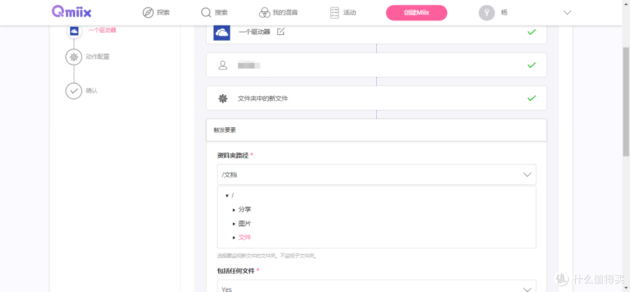The height and width of the screenshot is (292, 630).
Task: Click the account person icon
Action: pyautogui.click(x=223, y=65)
